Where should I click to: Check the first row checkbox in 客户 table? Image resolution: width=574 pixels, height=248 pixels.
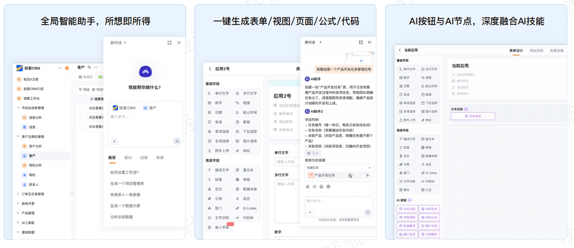(x=81, y=107)
